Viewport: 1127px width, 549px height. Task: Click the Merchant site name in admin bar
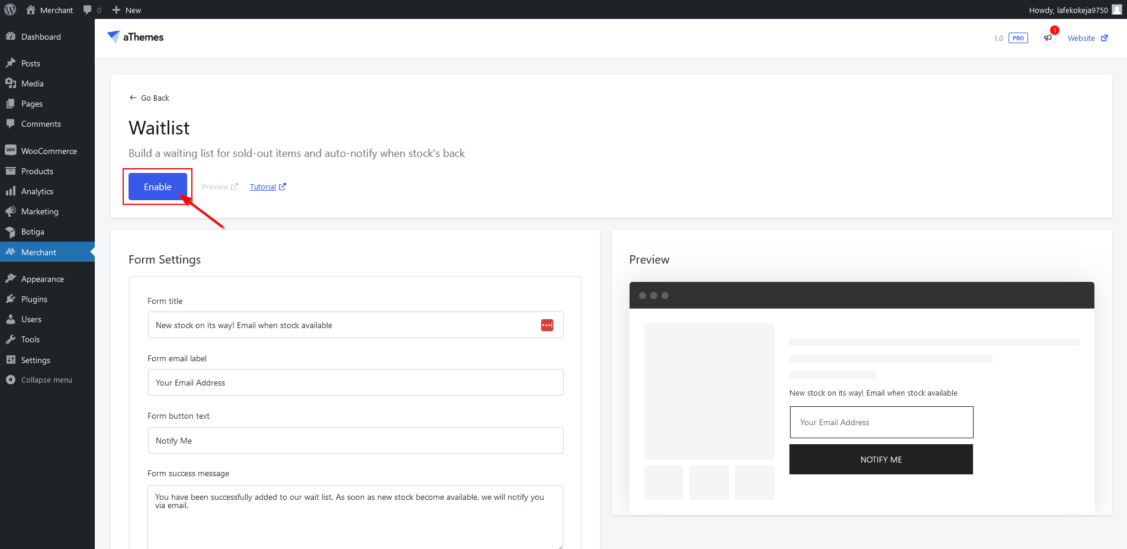point(56,10)
